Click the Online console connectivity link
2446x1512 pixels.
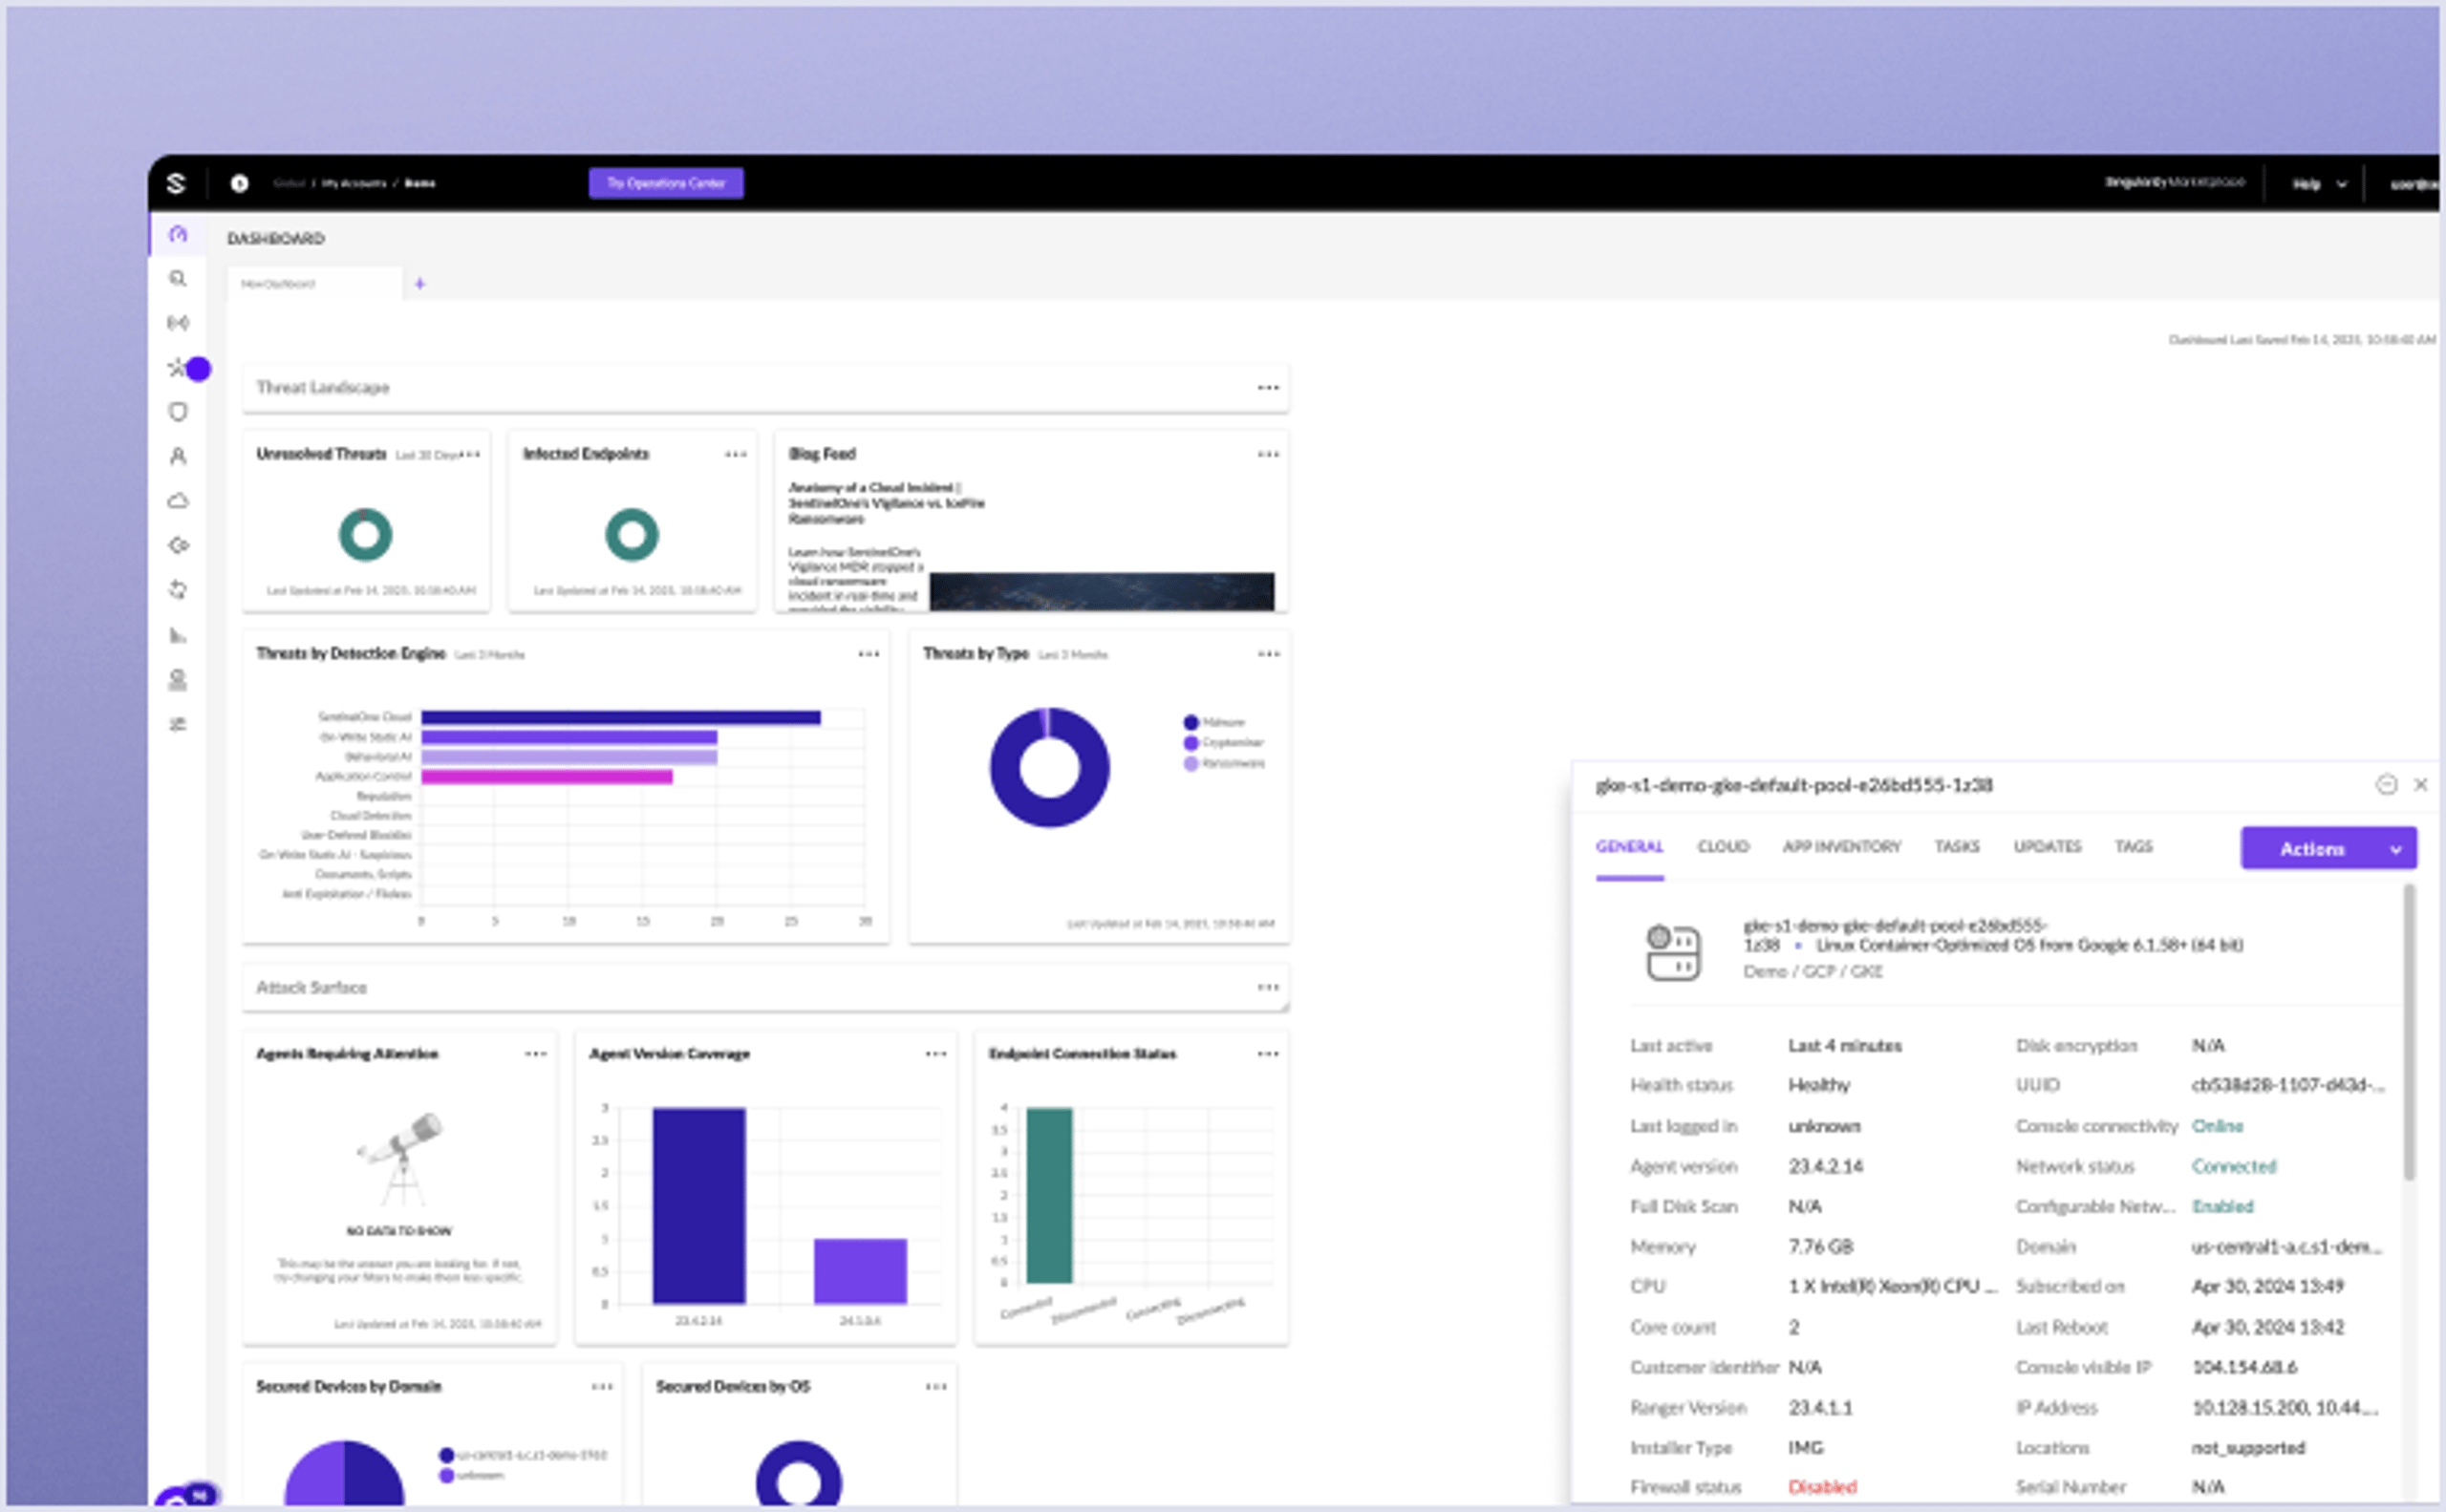coord(2219,1126)
